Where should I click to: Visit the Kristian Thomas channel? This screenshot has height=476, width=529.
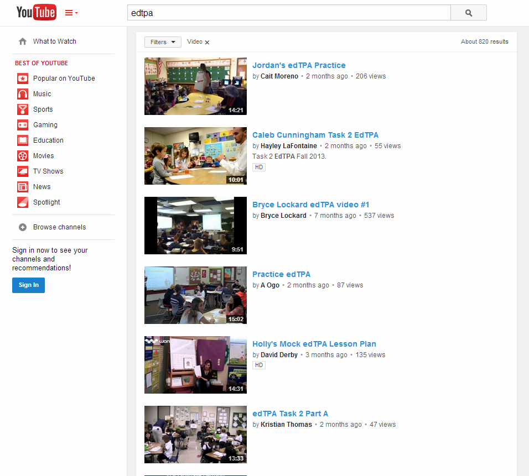coord(286,425)
